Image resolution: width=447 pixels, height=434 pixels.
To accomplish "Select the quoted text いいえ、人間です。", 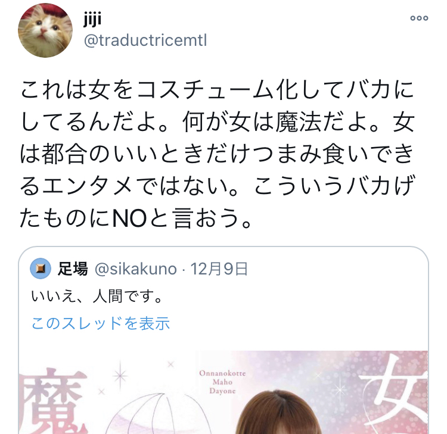I will coord(97,296).
